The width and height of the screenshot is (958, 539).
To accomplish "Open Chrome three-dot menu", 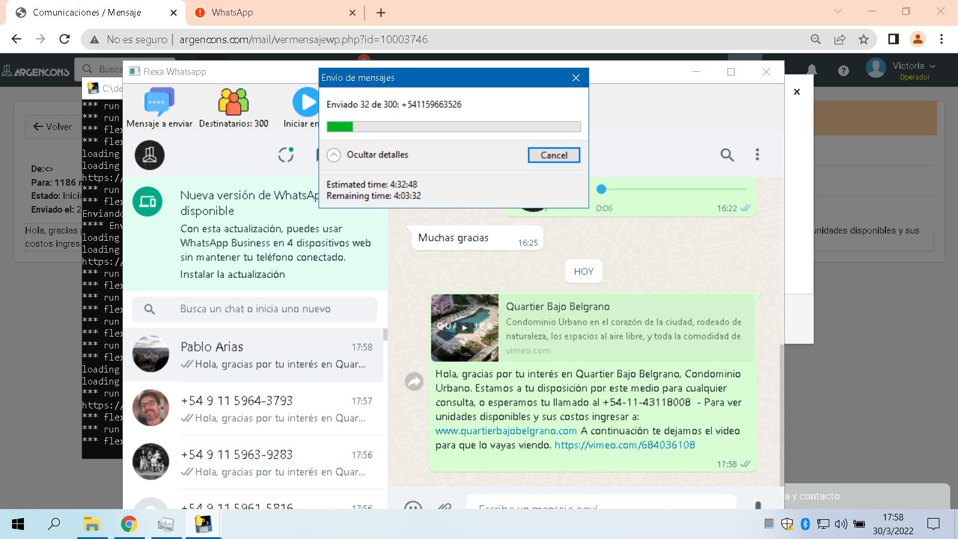I will (x=941, y=39).
